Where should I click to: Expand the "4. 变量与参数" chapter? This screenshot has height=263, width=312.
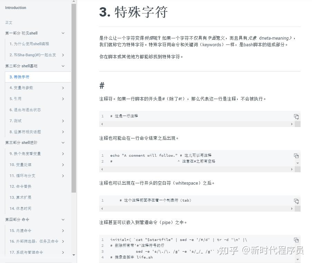pyautogui.click(x=63, y=88)
